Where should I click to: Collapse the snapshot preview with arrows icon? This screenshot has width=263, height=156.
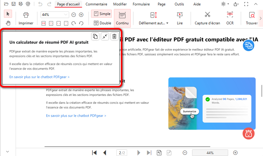(x=105, y=36)
